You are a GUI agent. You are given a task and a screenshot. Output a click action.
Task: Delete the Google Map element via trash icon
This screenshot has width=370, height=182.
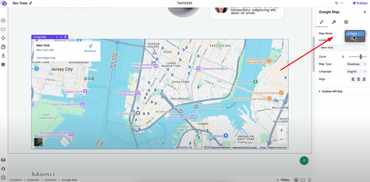pyautogui.click(x=66, y=37)
